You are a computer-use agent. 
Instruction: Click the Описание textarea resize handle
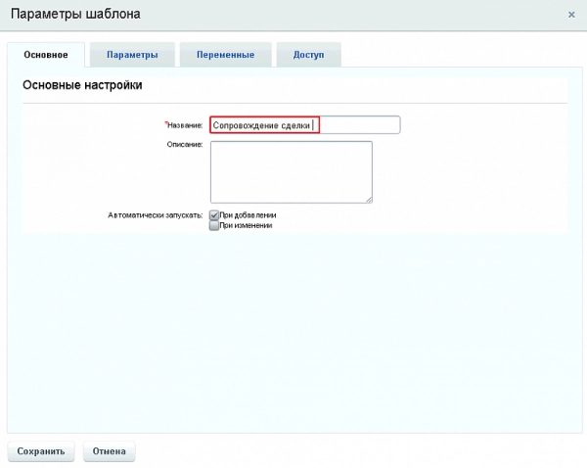pyautogui.click(x=369, y=199)
